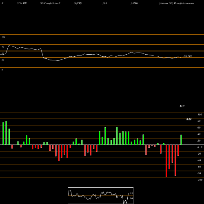
Task: Click the 40 label on MR axis
Action: point(199,134)
